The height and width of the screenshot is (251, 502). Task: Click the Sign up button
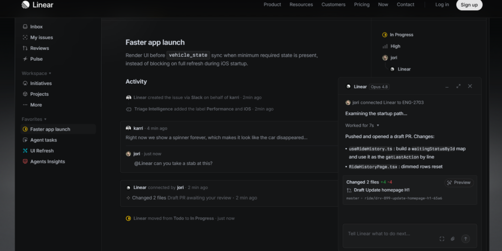[x=469, y=5]
